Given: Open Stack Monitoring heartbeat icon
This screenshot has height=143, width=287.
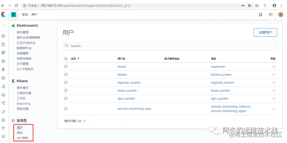Looking at the screenshot, I should tap(3, 136).
